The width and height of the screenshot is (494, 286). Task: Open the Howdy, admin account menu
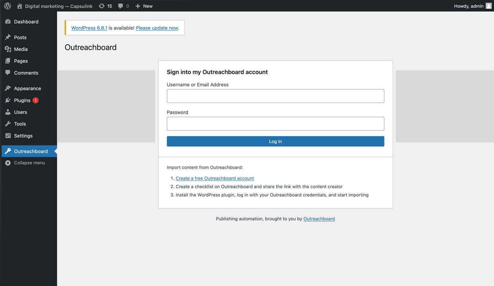point(468,6)
